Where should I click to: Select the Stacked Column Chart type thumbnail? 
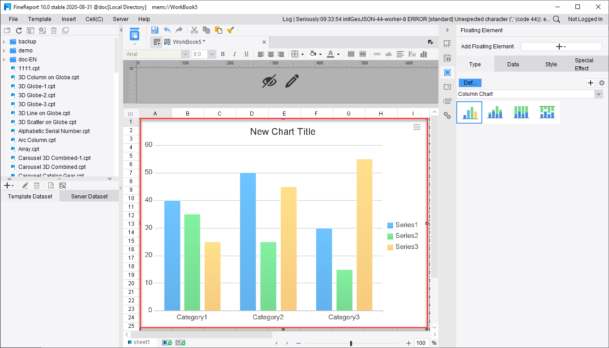click(495, 112)
